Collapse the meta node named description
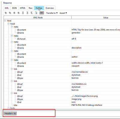120x119 pixels. pyautogui.click(x=12, y=42)
